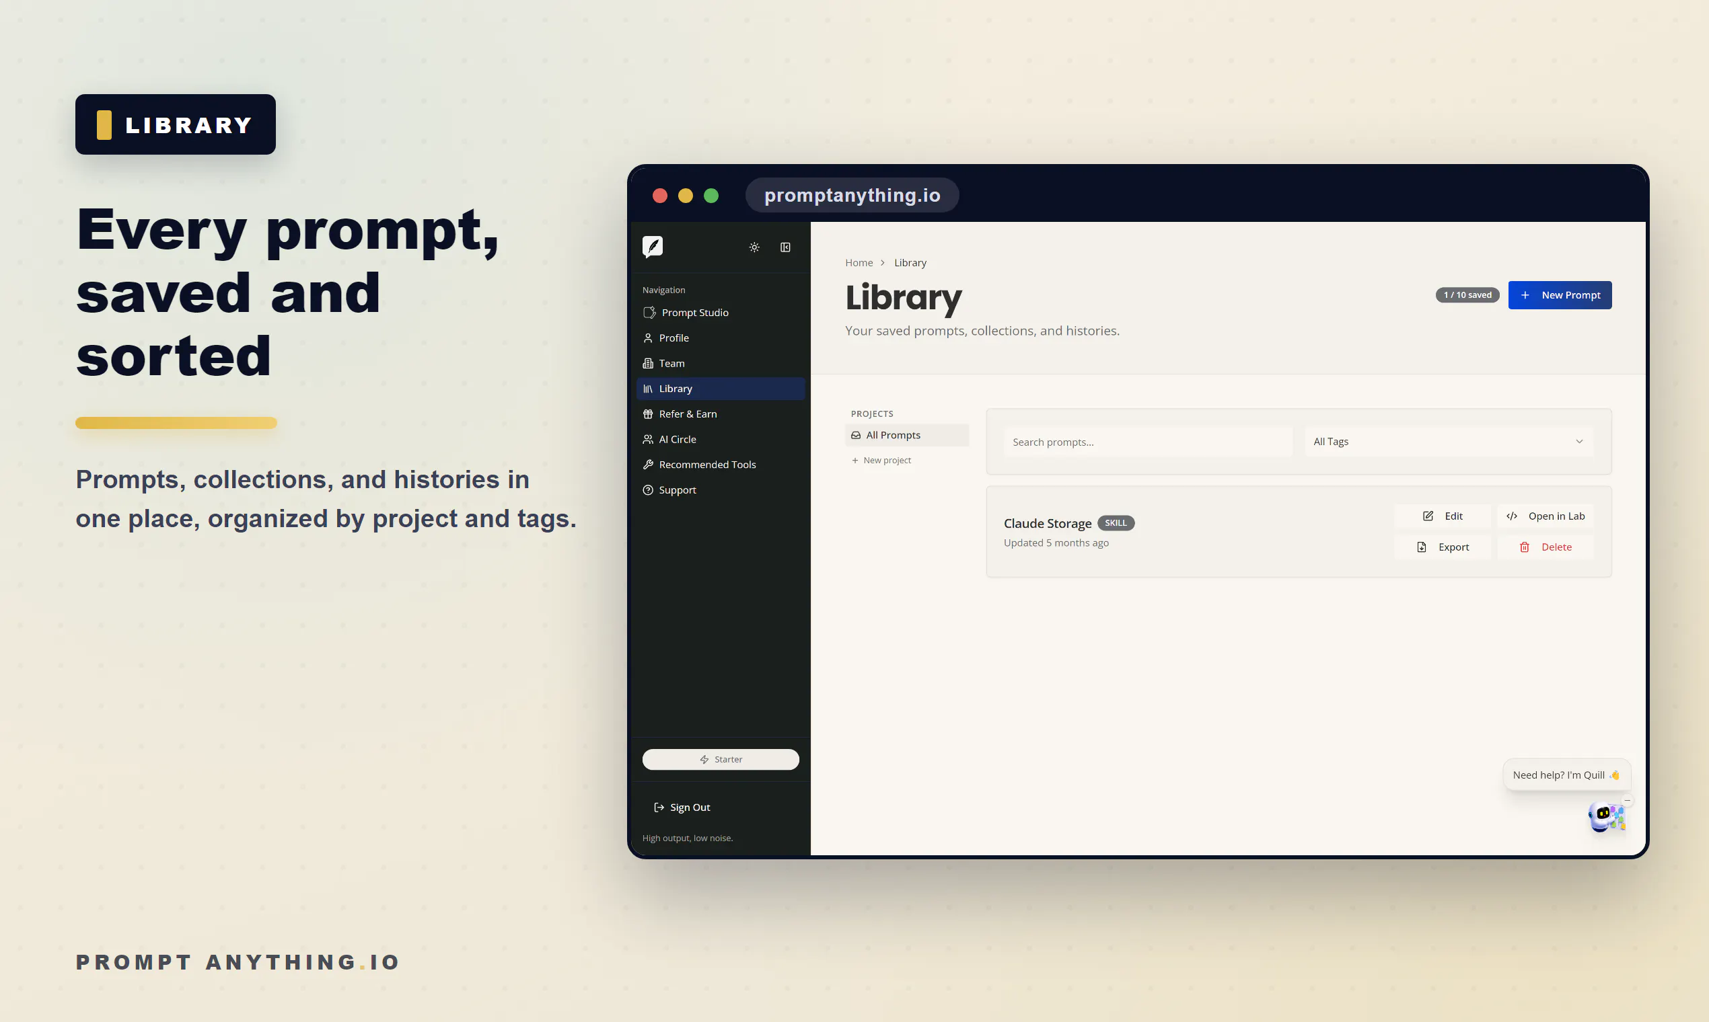
Task: Click the promptanything.io address bar
Action: [852, 196]
